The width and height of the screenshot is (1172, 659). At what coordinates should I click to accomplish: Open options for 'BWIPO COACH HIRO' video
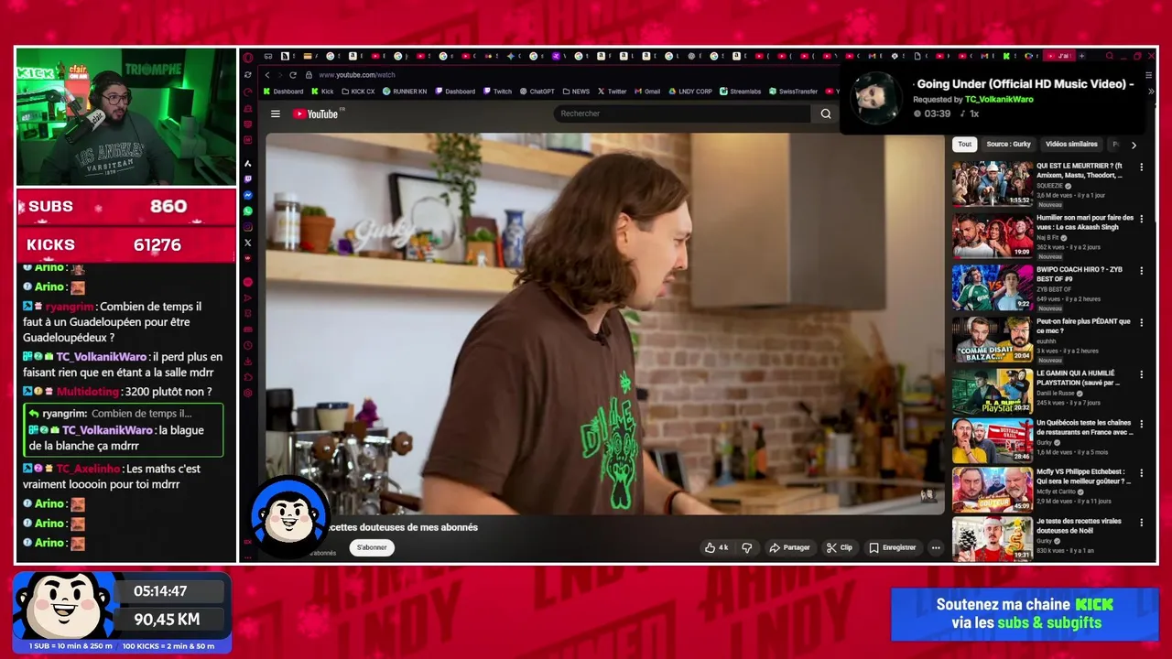click(x=1141, y=271)
